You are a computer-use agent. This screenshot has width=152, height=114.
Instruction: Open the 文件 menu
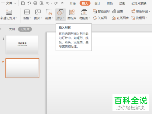[9, 3]
